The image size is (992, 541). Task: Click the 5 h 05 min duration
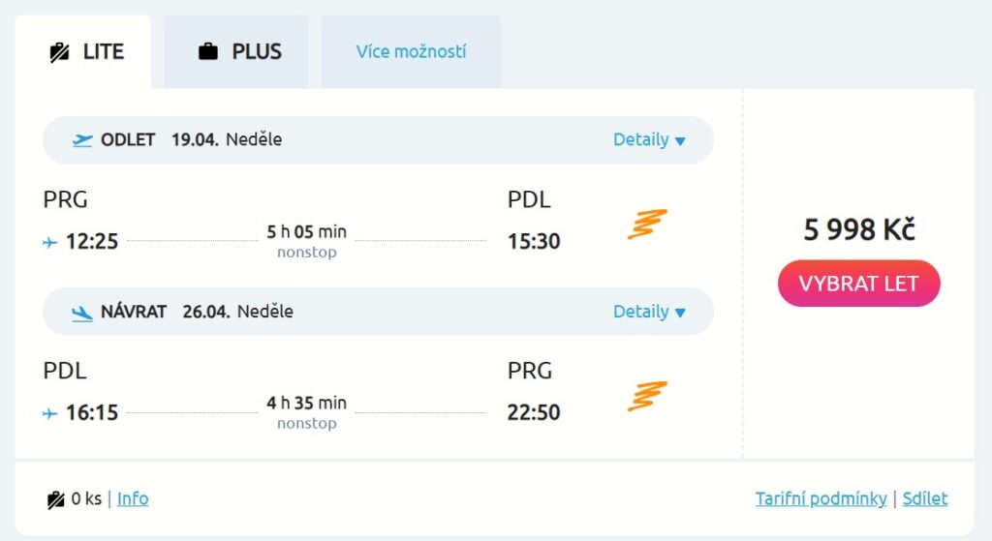(306, 232)
